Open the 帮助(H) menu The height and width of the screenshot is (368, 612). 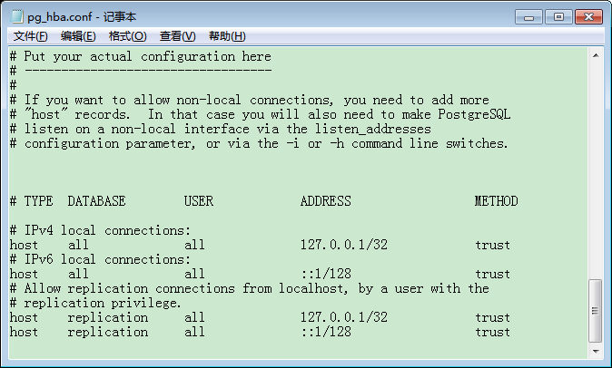coord(227,36)
